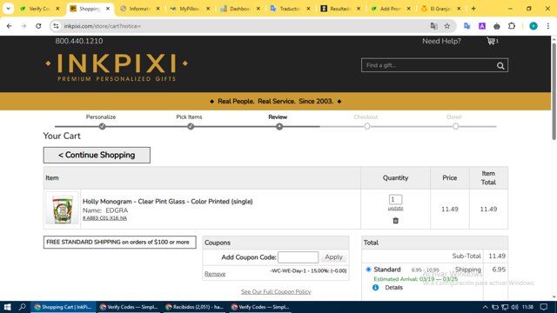The height and width of the screenshot is (313, 557).
Task: Reload the page with refresh icon
Action: [x=38, y=26]
